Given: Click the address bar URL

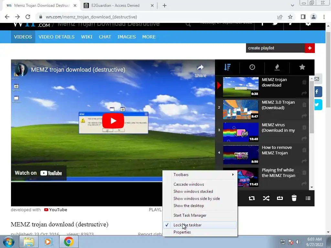Looking at the screenshot, I should (x=91, y=17).
